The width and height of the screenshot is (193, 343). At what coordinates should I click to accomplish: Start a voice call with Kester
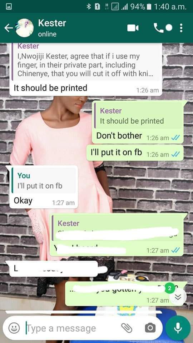[x=158, y=28]
